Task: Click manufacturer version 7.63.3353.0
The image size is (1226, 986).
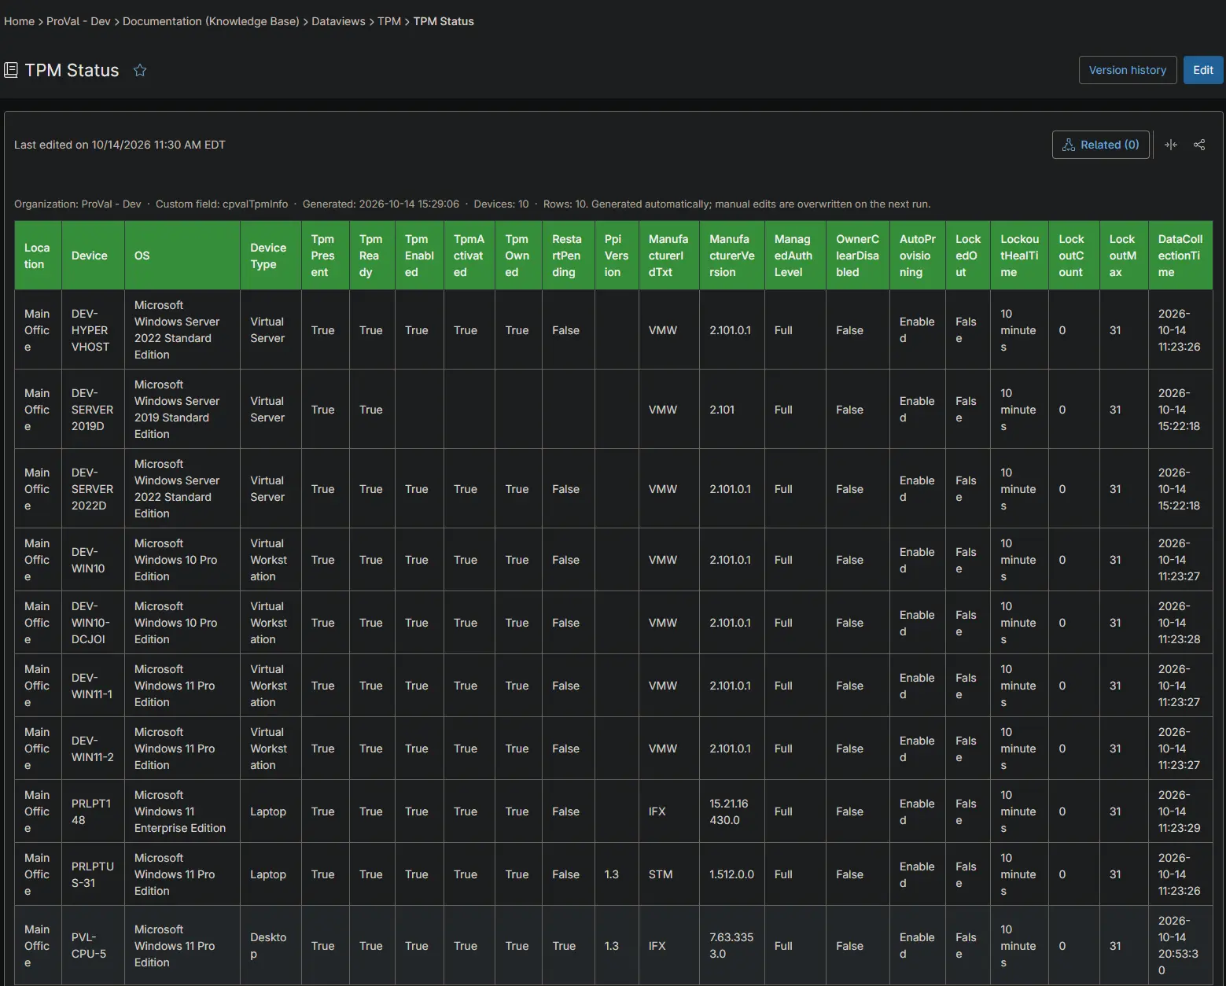Action: tap(732, 946)
